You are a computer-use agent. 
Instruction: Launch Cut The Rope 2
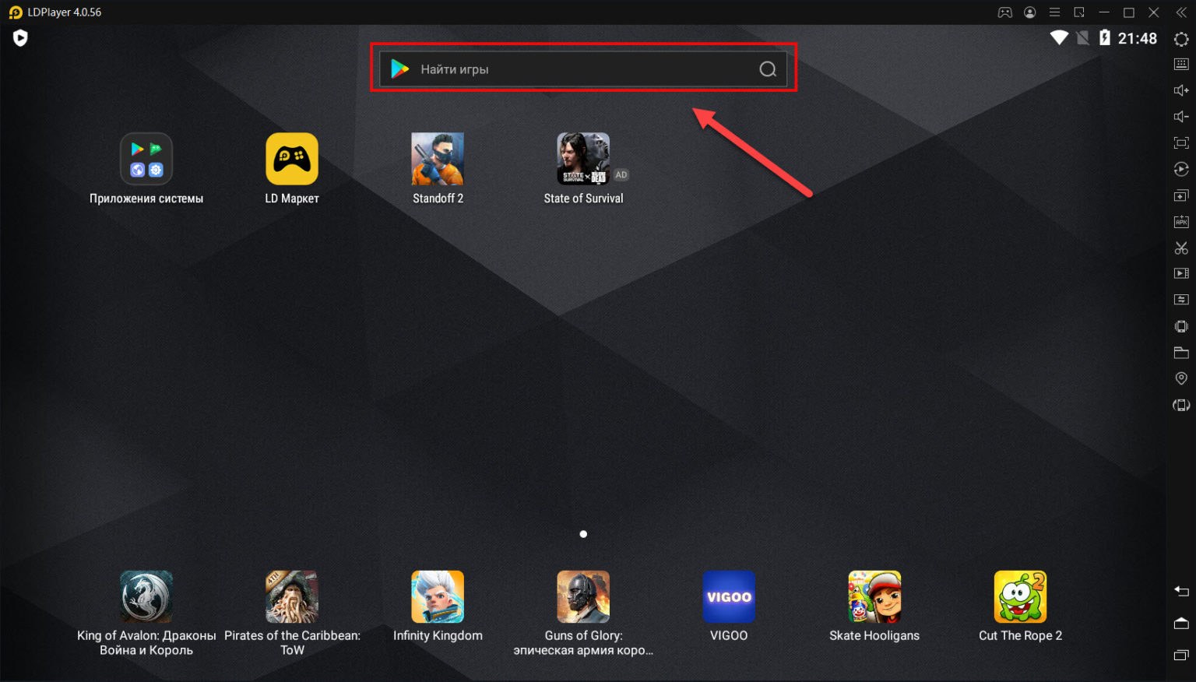pos(1020,596)
